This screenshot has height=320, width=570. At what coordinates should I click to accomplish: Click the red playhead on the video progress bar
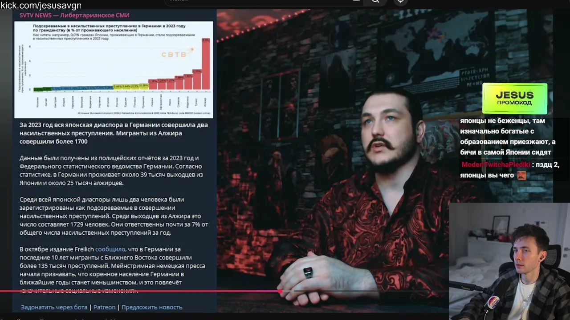280,291
